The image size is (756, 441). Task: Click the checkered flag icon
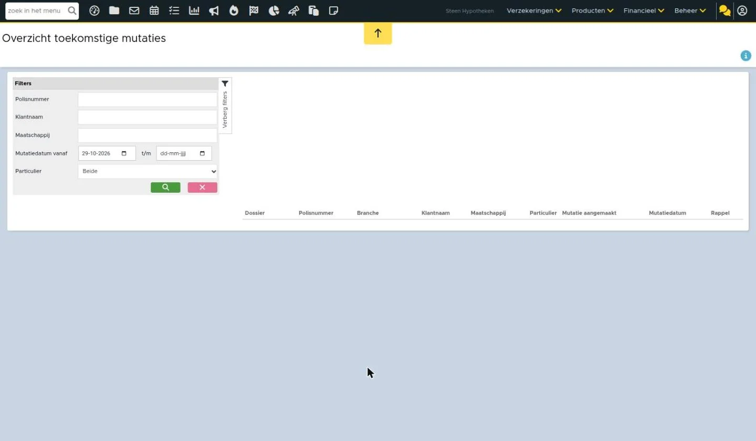[254, 10]
